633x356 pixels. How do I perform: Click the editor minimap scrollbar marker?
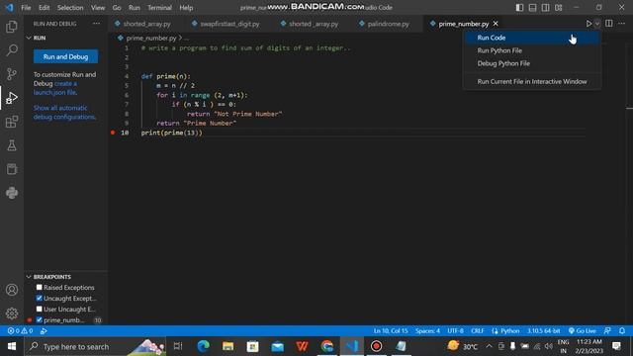(x=629, y=108)
